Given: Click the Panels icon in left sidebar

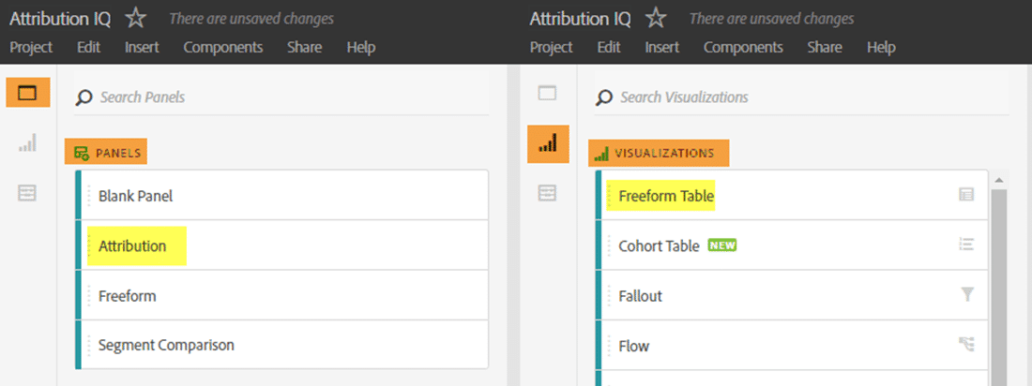Looking at the screenshot, I should click(x=27, y=93).
